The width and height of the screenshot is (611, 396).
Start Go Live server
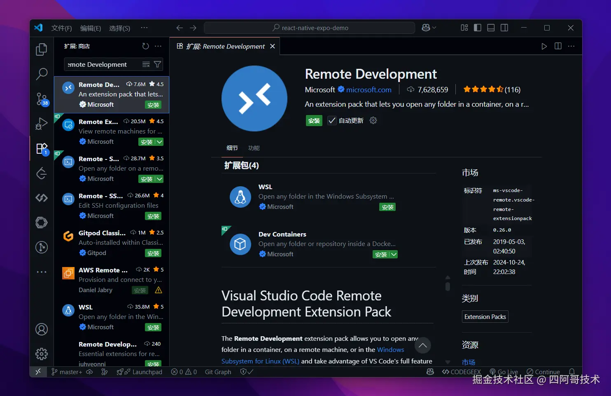click(504, 372)
